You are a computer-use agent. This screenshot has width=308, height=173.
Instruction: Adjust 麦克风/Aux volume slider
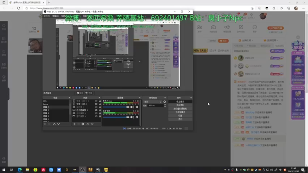click(x=116, y=107)
